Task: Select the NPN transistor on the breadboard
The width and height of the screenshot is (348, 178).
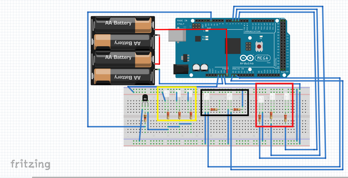Action: click(x=144, y=100)
